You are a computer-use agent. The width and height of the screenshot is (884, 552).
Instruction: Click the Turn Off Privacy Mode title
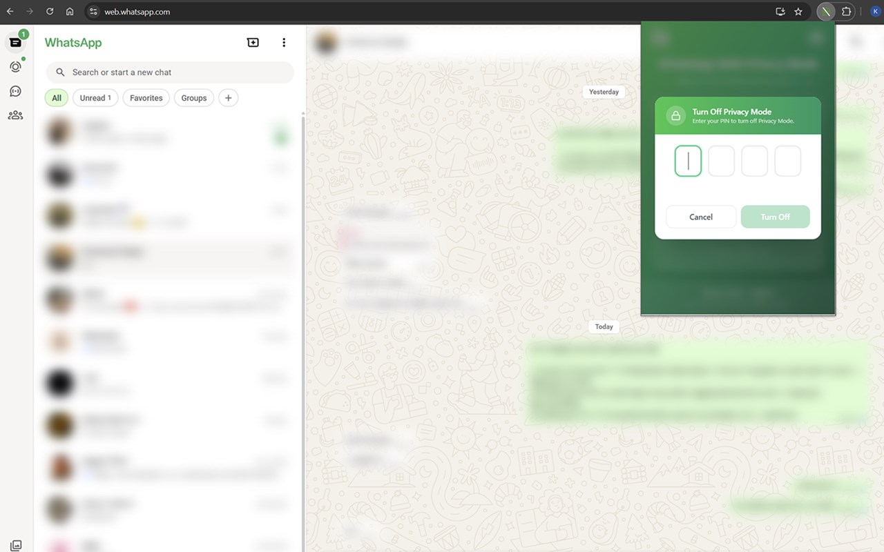[732, 112]
